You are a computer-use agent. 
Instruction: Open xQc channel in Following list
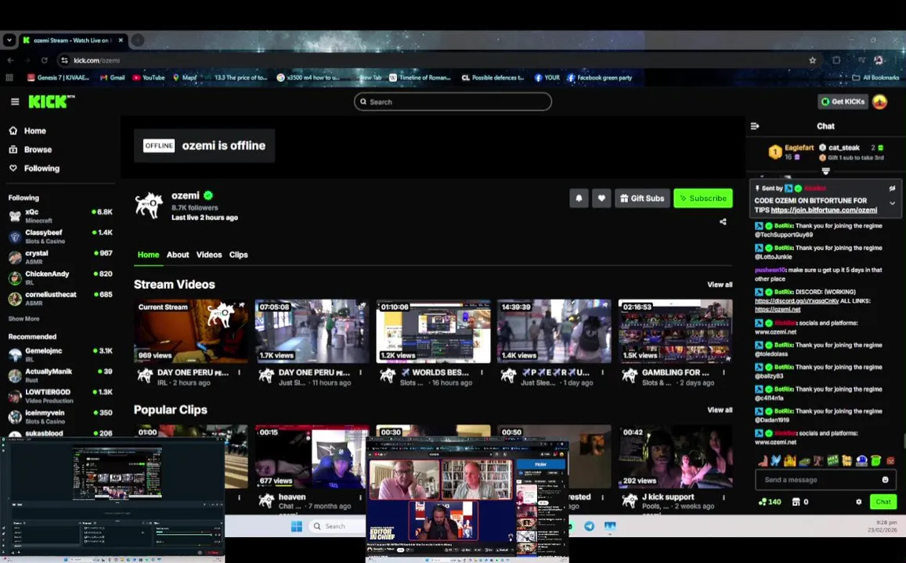point(60,216)
